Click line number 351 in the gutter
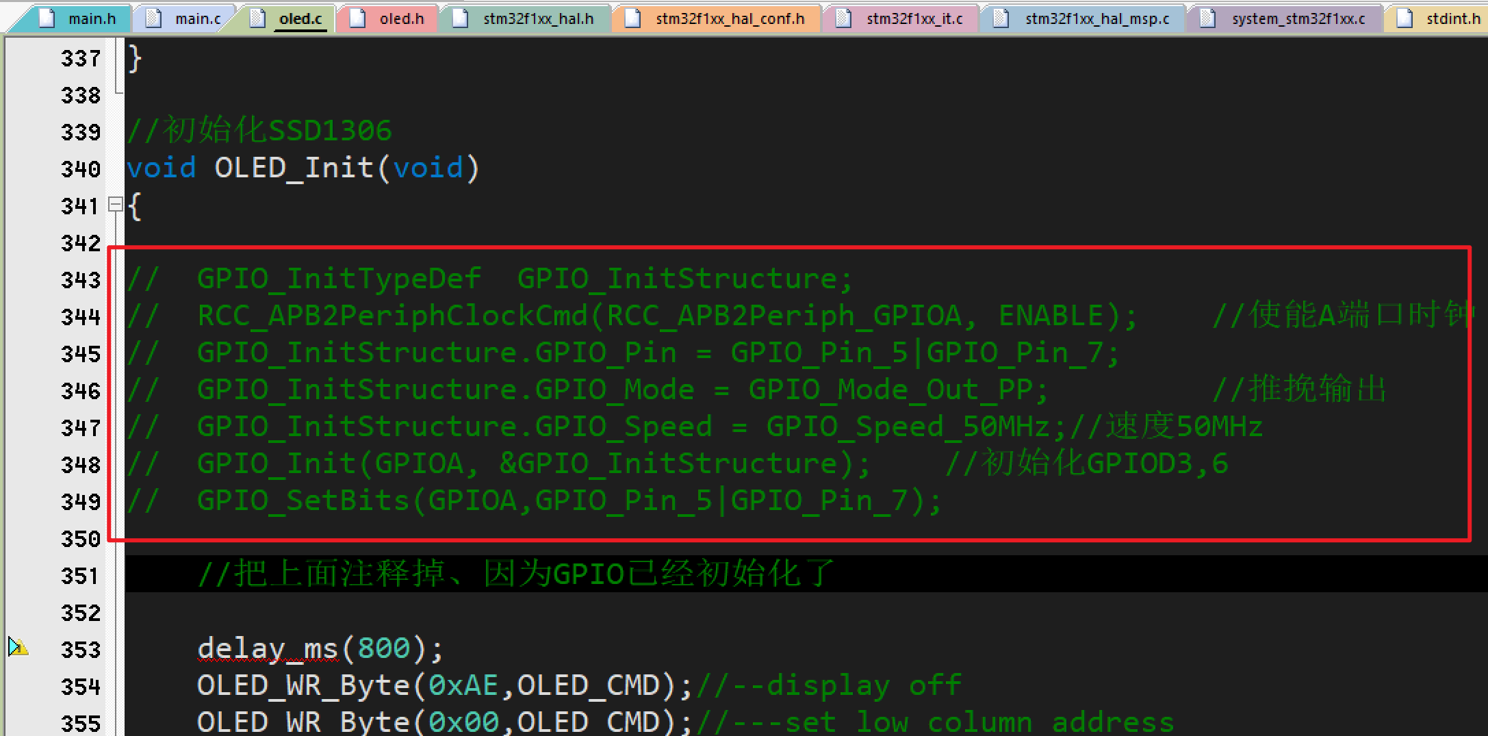Image resolution: width=1488 pixels, height=736 pixels. click(x=81, y=576)
